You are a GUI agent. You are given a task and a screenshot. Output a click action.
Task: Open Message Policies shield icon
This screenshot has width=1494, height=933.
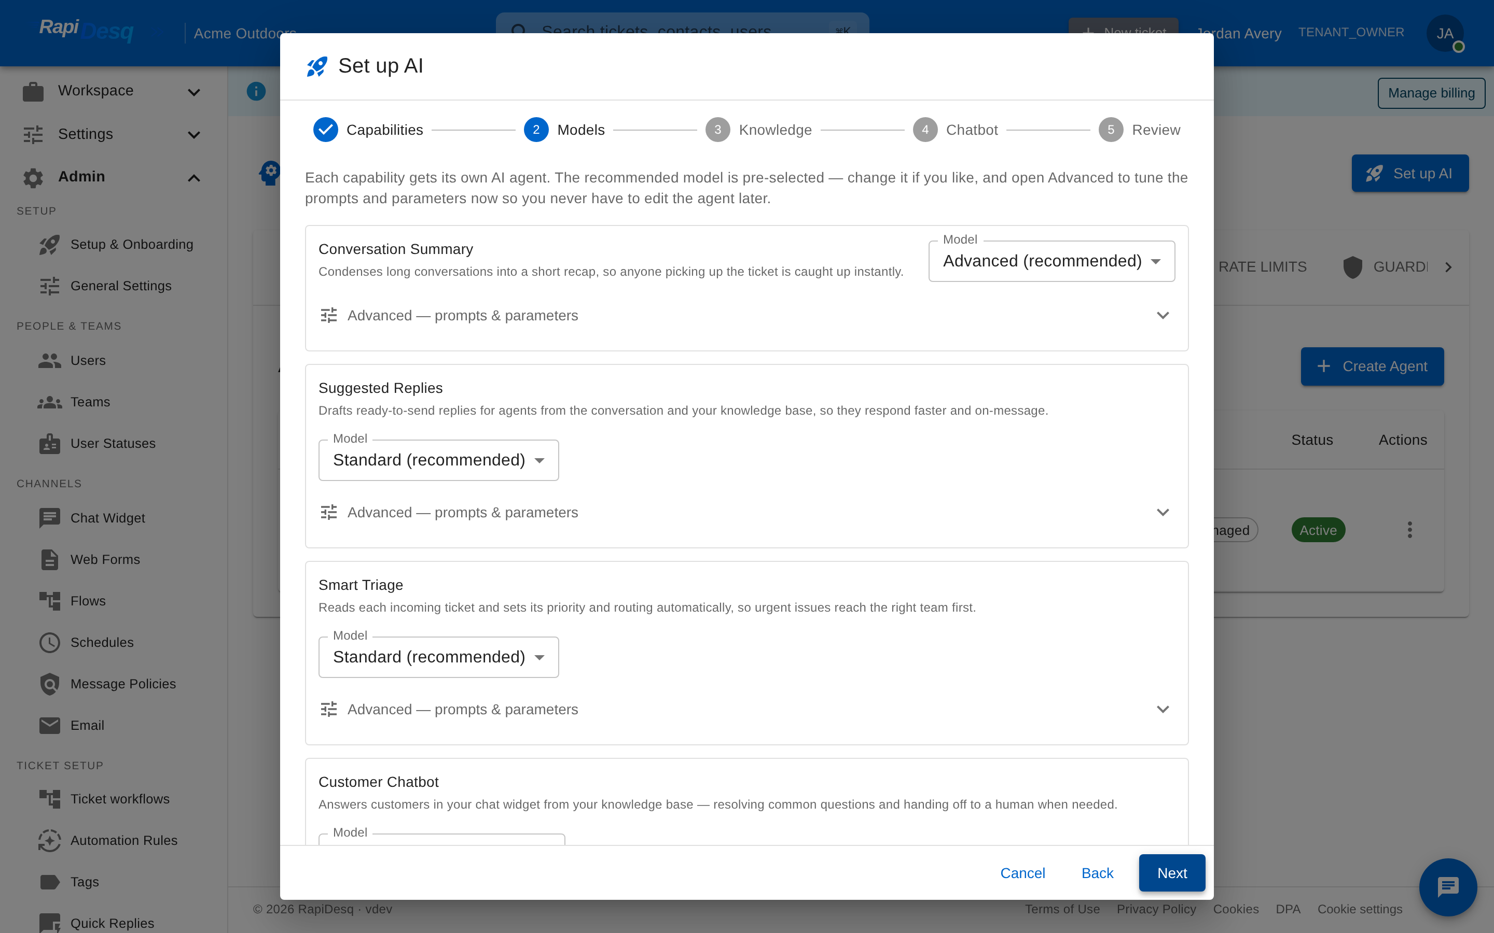coord(49,684)
